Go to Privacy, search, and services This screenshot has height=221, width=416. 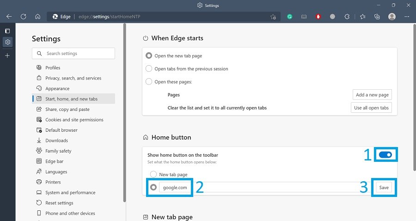[73, 78]
